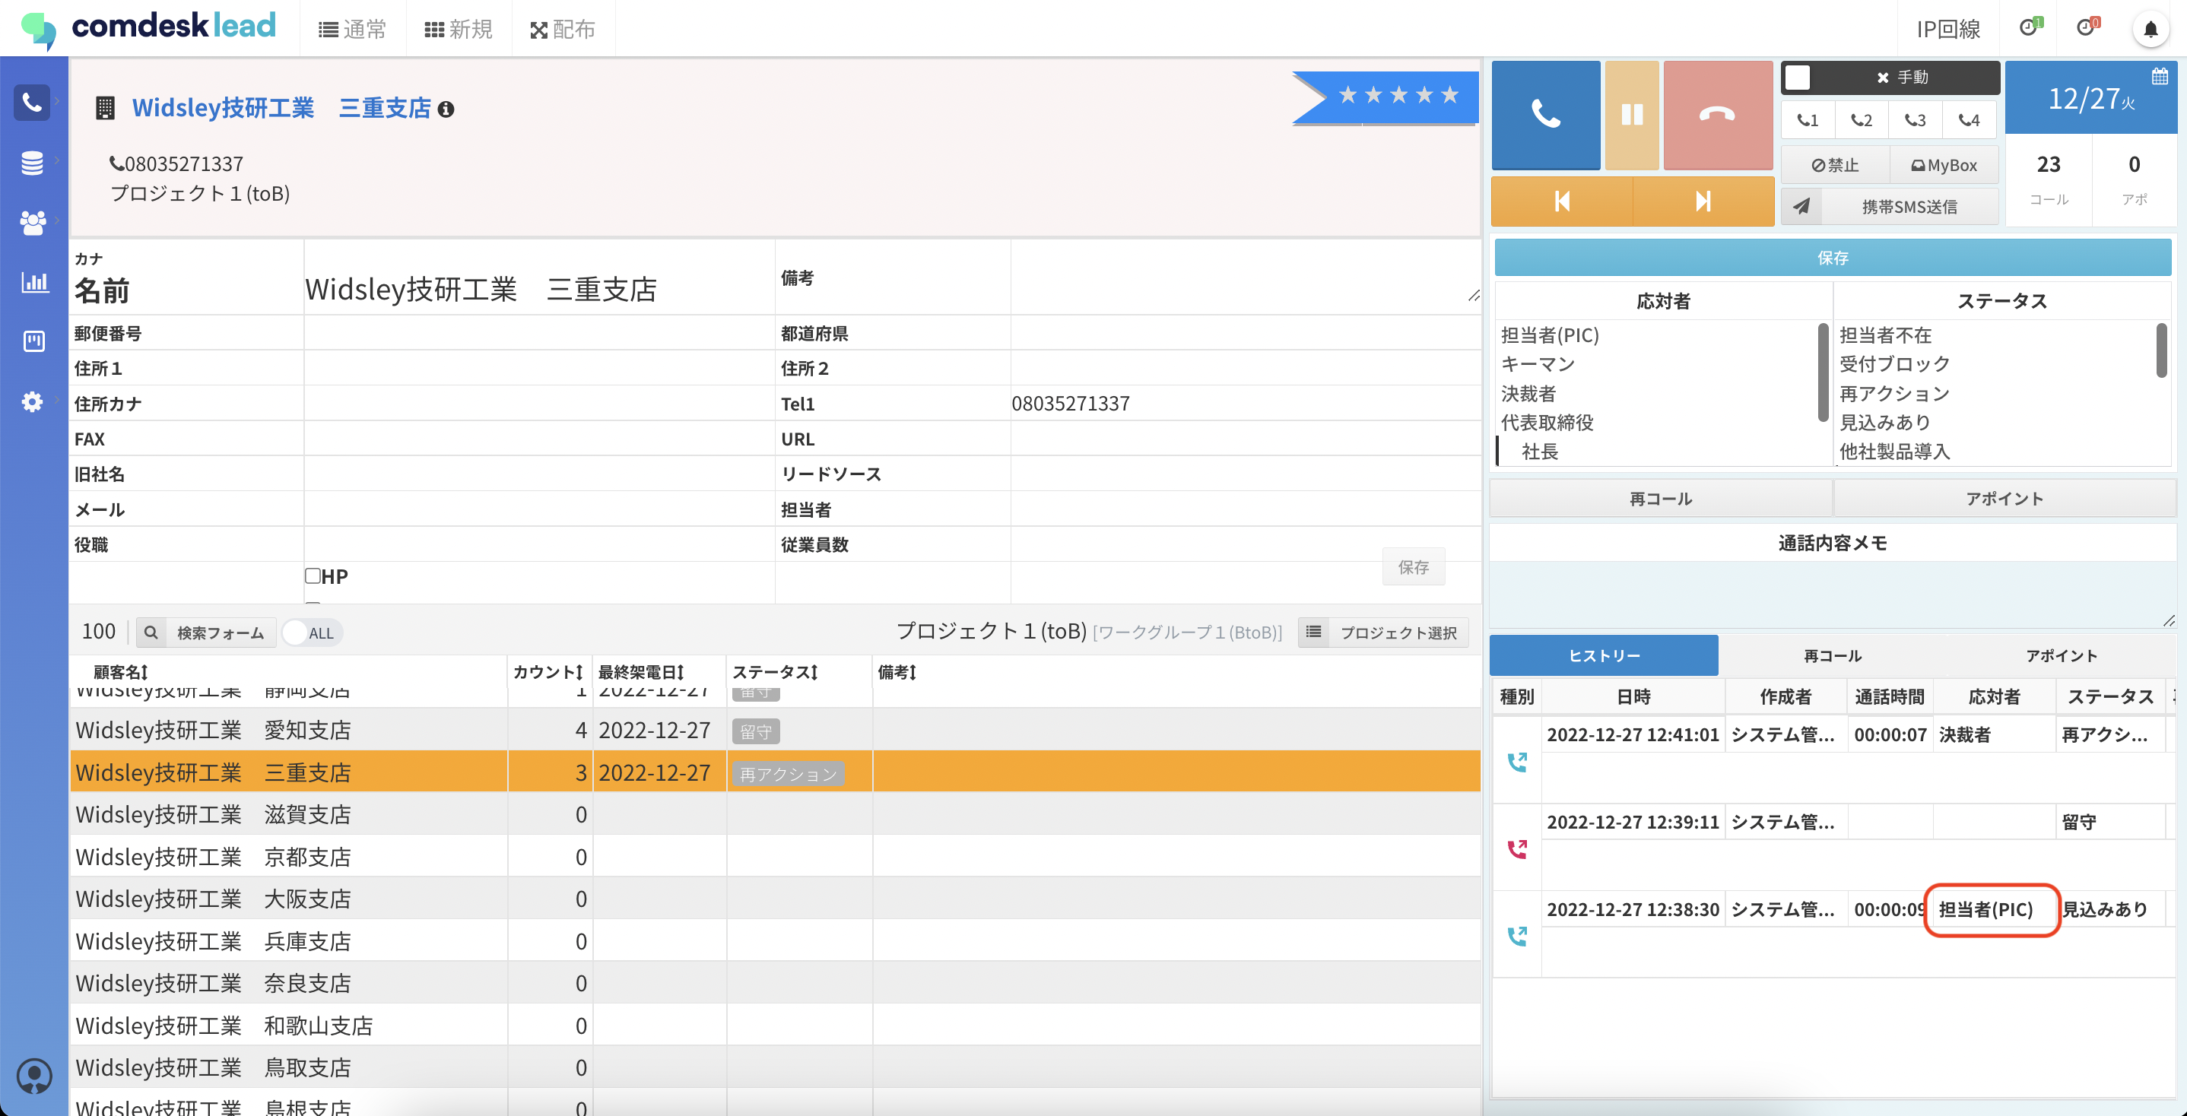The width and height of the screenshot is (2187, 1116).
Task: Toggle the ALL switch
Action: (311, 633)
